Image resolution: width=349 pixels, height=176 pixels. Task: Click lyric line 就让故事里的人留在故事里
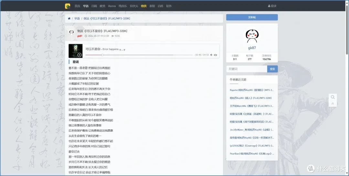85,126
